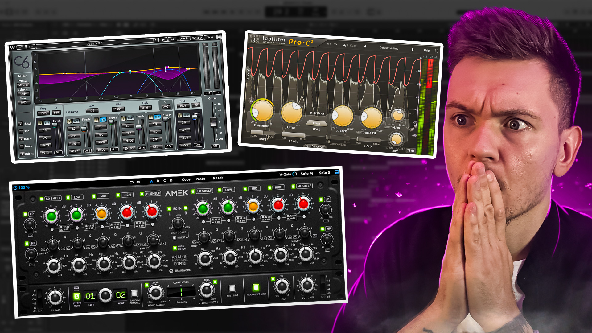Open the C6 preset dropdown arrow
Screen dimensions: 592x333
click(155, 40)
